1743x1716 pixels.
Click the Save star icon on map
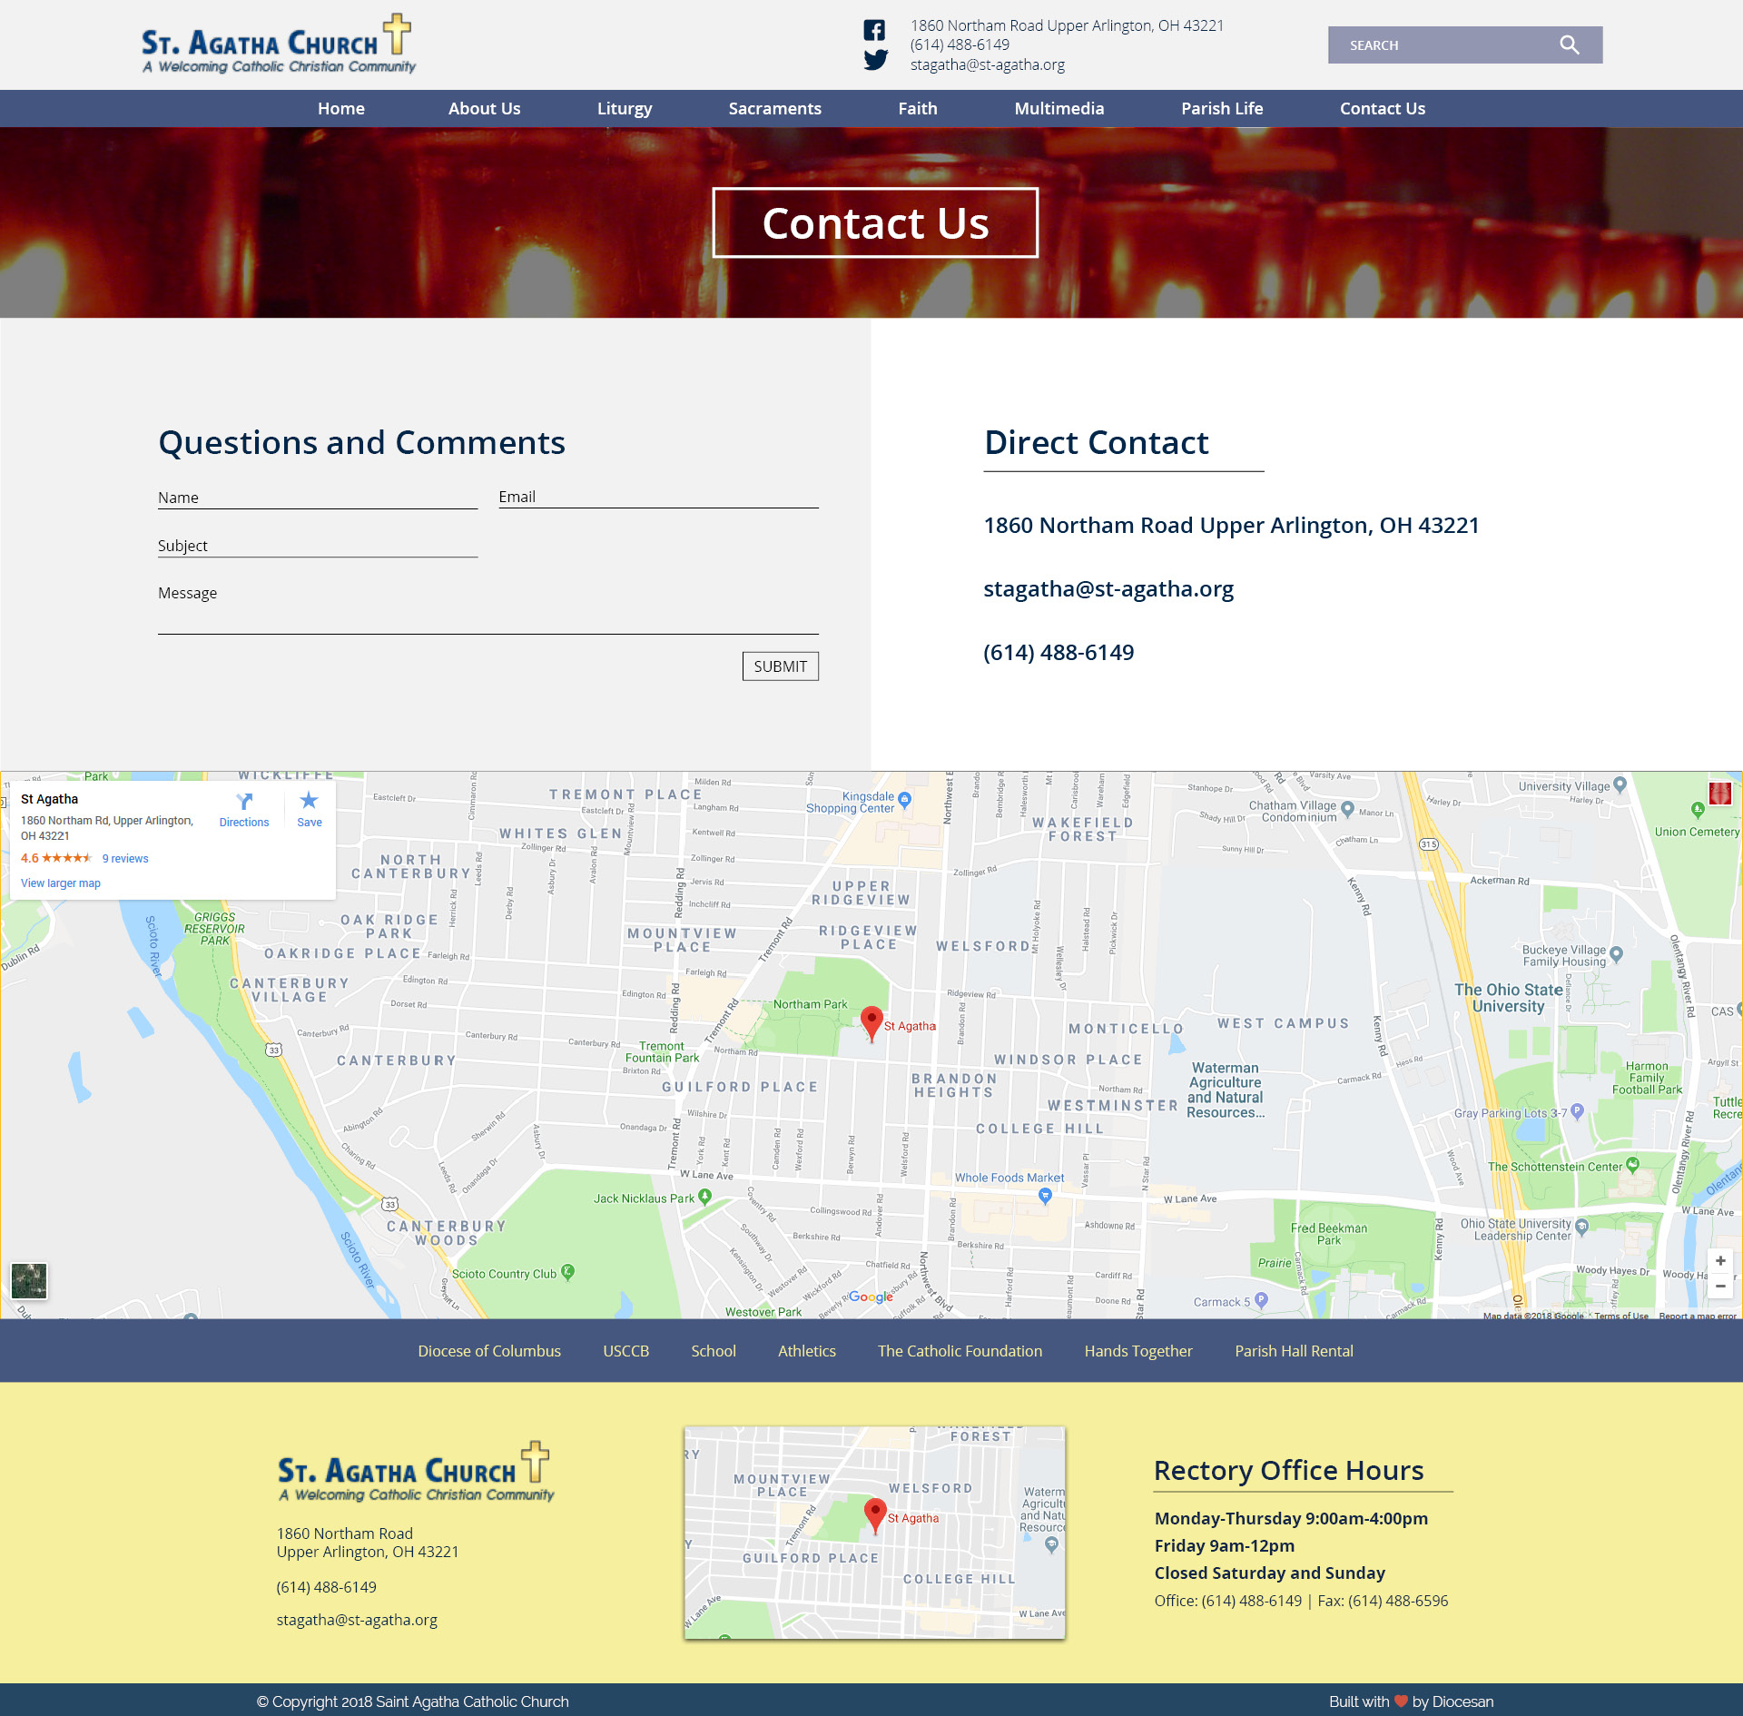[309, 801]
